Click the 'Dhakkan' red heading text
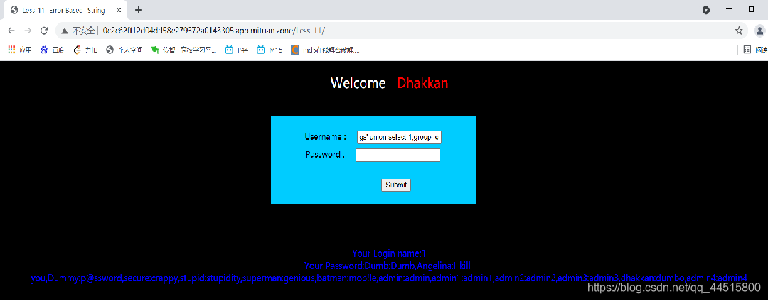The image size is (768, 301). [x=422, y=83]
